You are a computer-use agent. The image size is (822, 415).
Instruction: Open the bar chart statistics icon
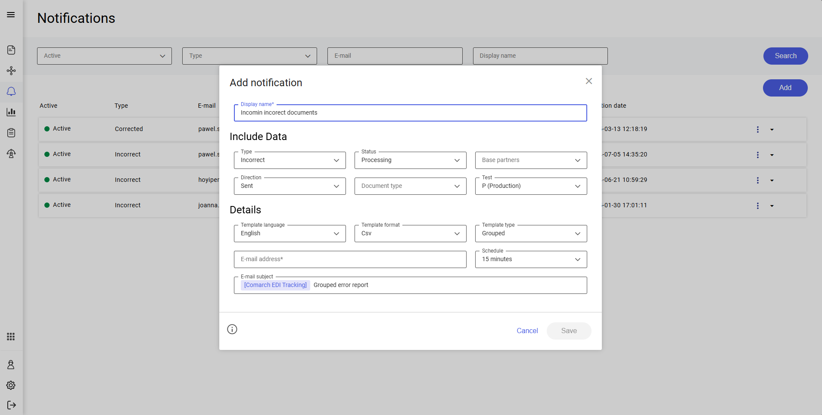click(x=11, y=112)
